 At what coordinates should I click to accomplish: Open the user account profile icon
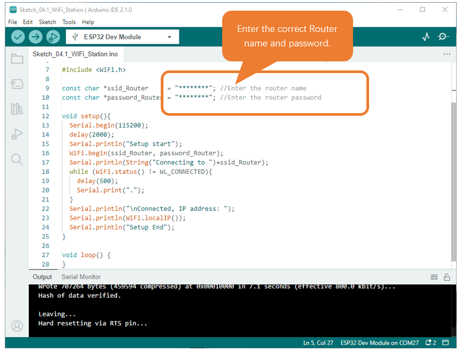pos(17,326)
